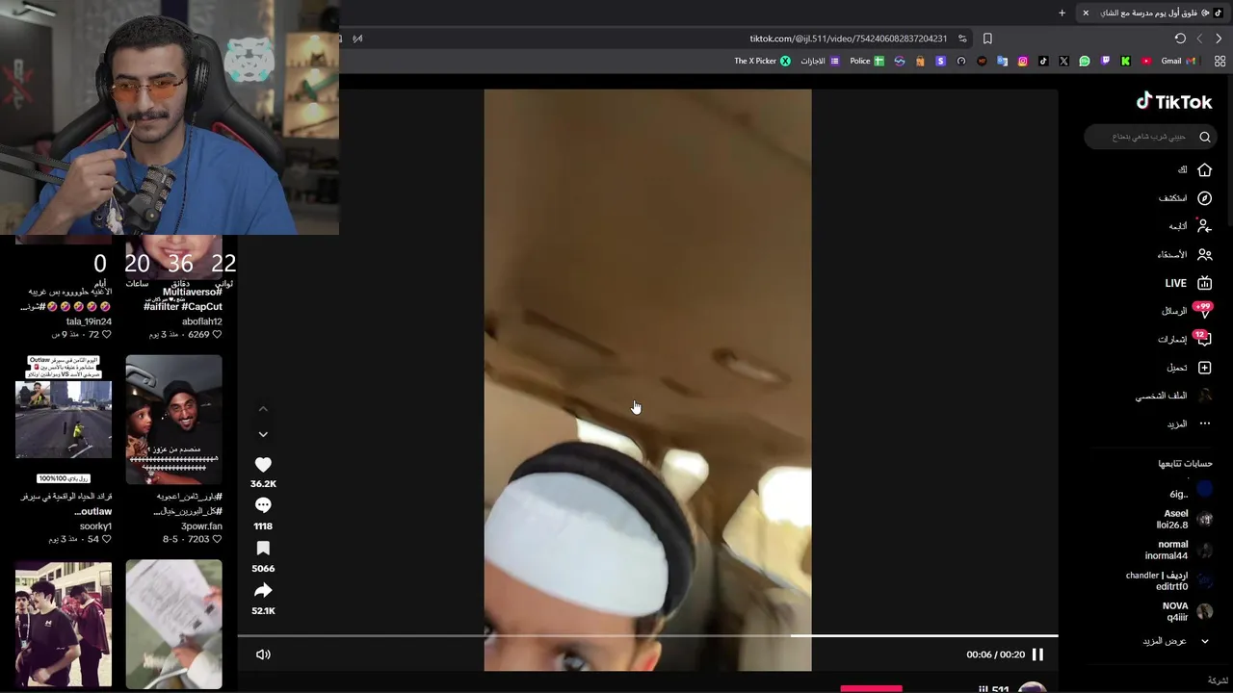Viewport: 1233px width, 693px height.
Task: Open the Gmail bookmark
Action: point(1178,61)
